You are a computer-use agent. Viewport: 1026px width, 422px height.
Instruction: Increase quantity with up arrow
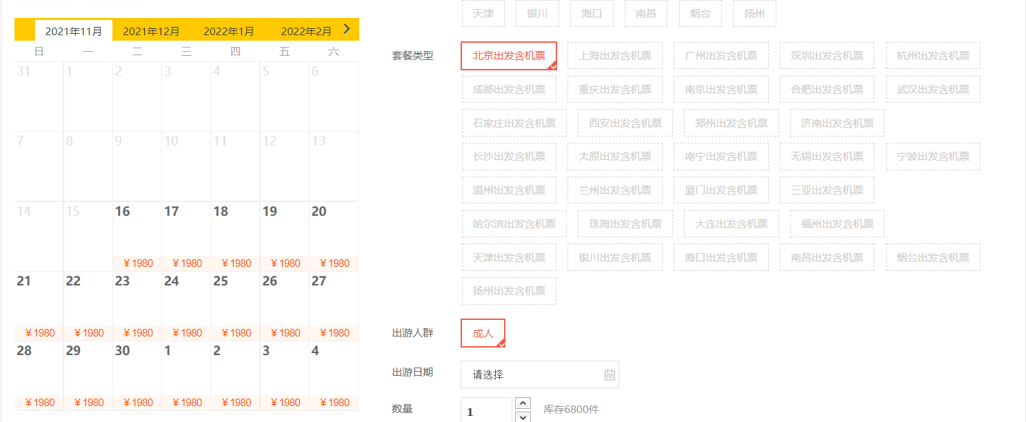[x=523, y=403]
